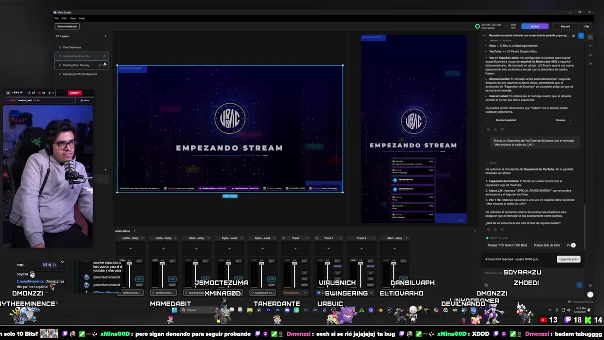Toggle visibility of Starting Soon Overlay layer

(104, 65)
